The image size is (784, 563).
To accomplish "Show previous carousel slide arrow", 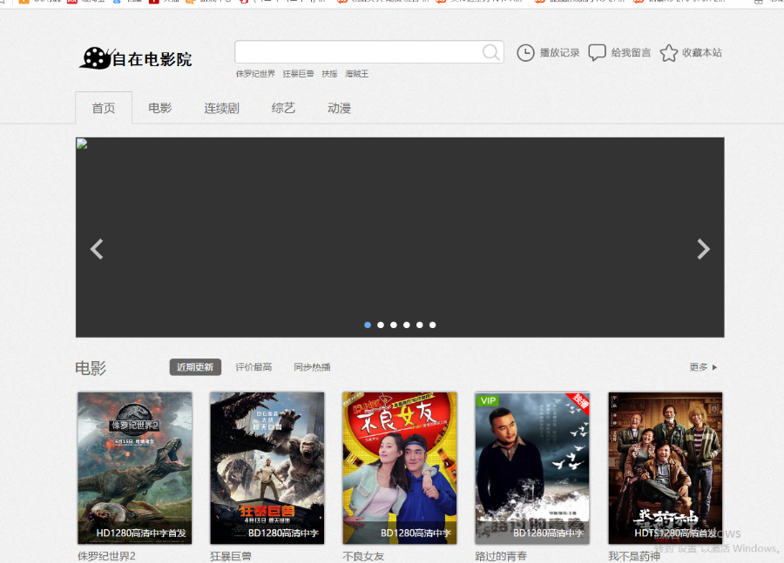I will (x=97, y=249).
